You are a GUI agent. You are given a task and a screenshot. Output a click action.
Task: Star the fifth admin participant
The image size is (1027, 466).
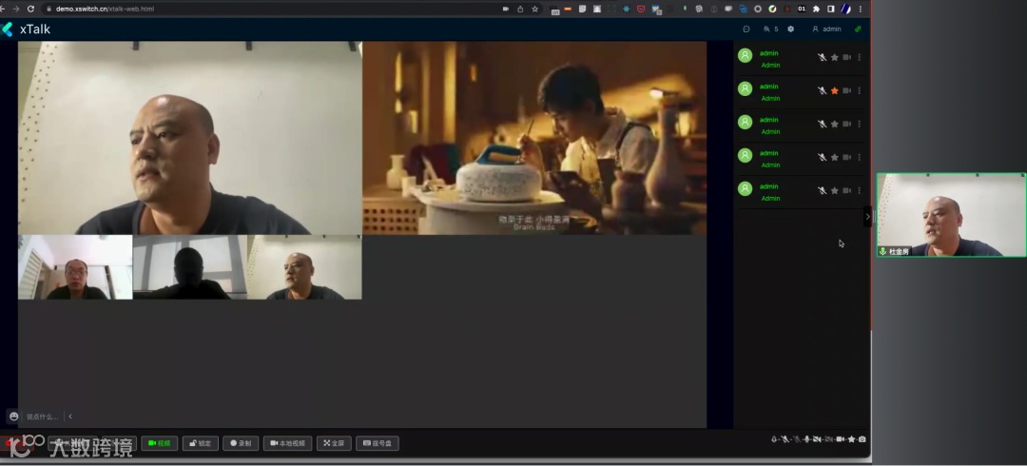click(835, 191)
